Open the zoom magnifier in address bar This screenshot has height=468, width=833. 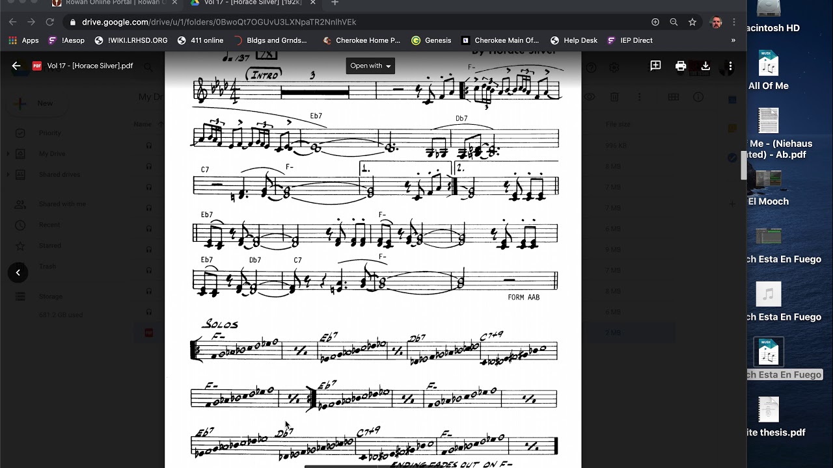674,22
